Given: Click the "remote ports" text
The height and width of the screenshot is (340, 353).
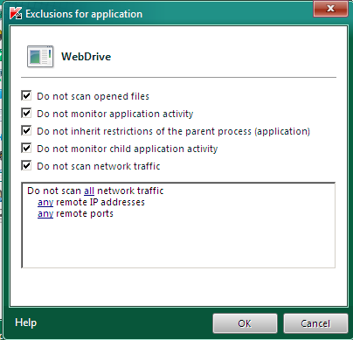Looking at the screenshot, I should [x=85, y=214].
